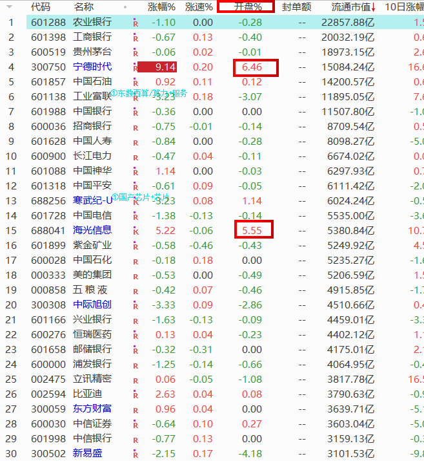Select stock name 比亚迪
Screen dimensions: 424x461
point(87,394)
